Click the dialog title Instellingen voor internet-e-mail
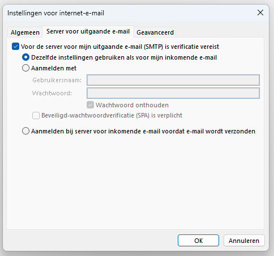 [x=55, y=13]
